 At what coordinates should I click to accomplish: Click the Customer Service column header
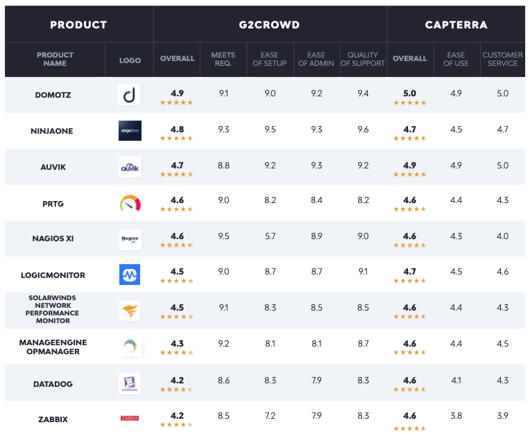pos(502,59)
